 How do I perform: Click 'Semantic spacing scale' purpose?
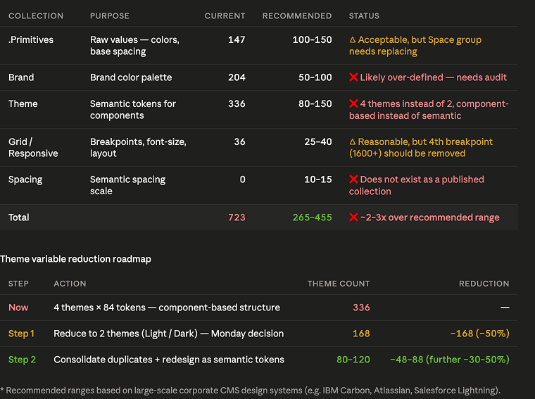click(127, 185)
